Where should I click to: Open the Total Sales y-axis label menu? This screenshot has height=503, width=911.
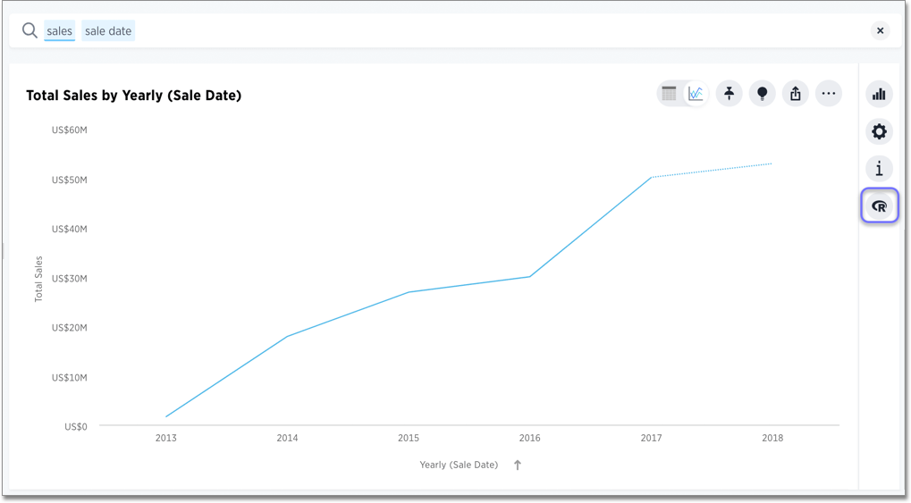[38, 279]
